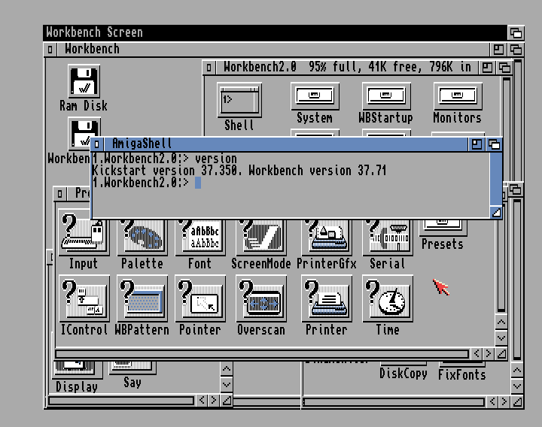Open the IControl preferences icon
The height and width of the screenshot is (427, 542).
(84, 298)
